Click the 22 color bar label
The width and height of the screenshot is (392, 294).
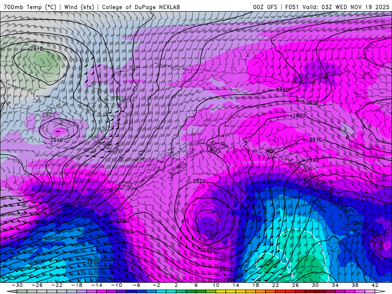pos(275,285)
